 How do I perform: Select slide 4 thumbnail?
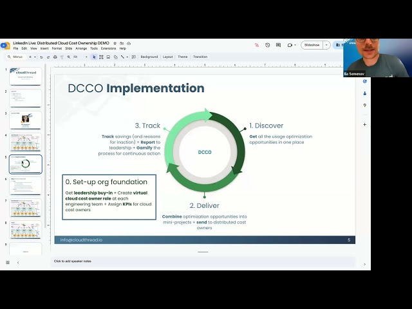click(x=26, y=142)
